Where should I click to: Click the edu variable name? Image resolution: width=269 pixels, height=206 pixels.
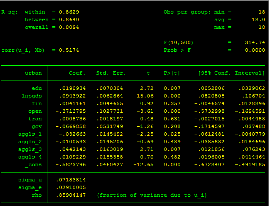coord(37,88)
